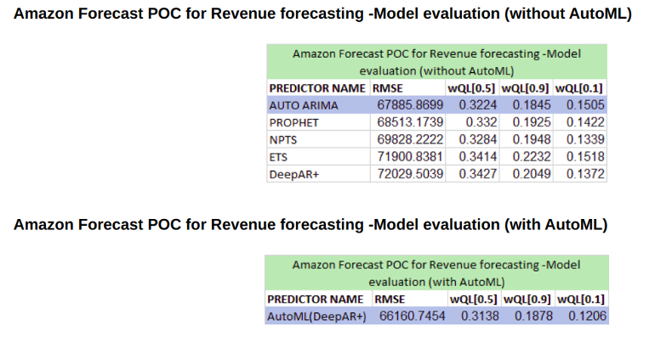Click RMSE column header in first table
This screenshot has height=337, width=655.
[388, 88]
